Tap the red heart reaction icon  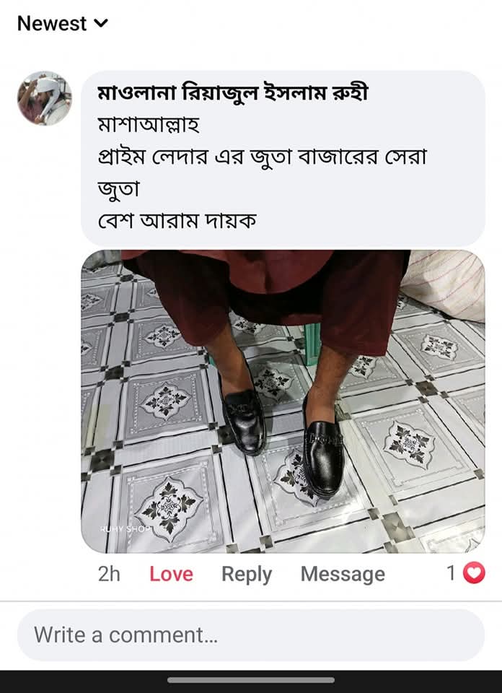pos(473,574)
